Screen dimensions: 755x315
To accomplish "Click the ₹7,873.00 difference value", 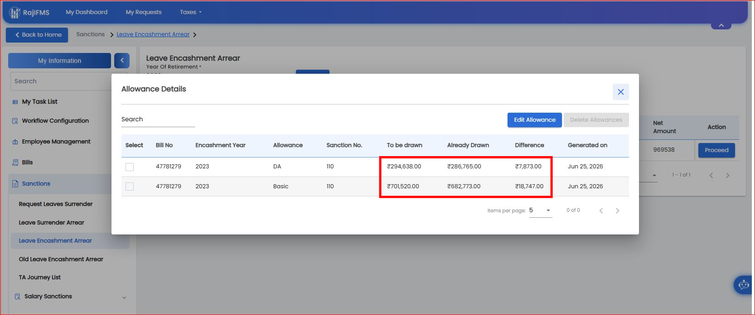I will click(528, 167).
